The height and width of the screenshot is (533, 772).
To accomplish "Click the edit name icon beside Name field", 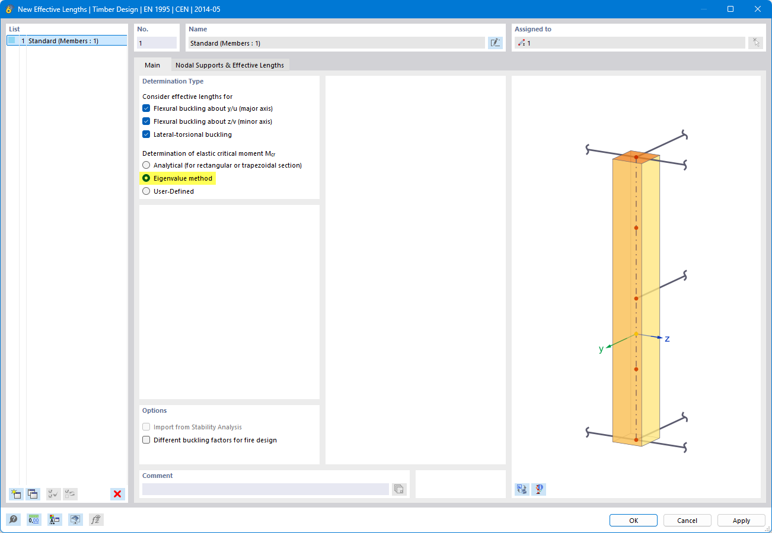I will pyautogui.click(x=495, y=43).
